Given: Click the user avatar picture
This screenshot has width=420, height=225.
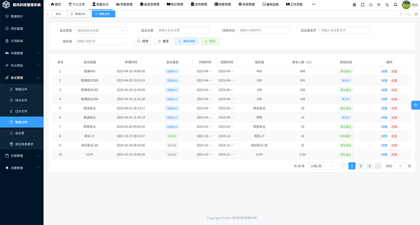Looking at the screenshot, I should coord(406,5).
